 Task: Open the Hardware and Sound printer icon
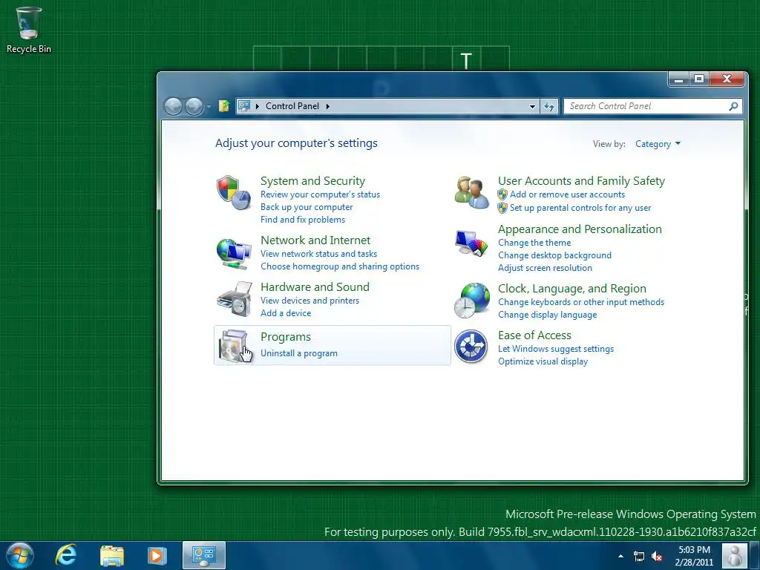pos(234,299)
